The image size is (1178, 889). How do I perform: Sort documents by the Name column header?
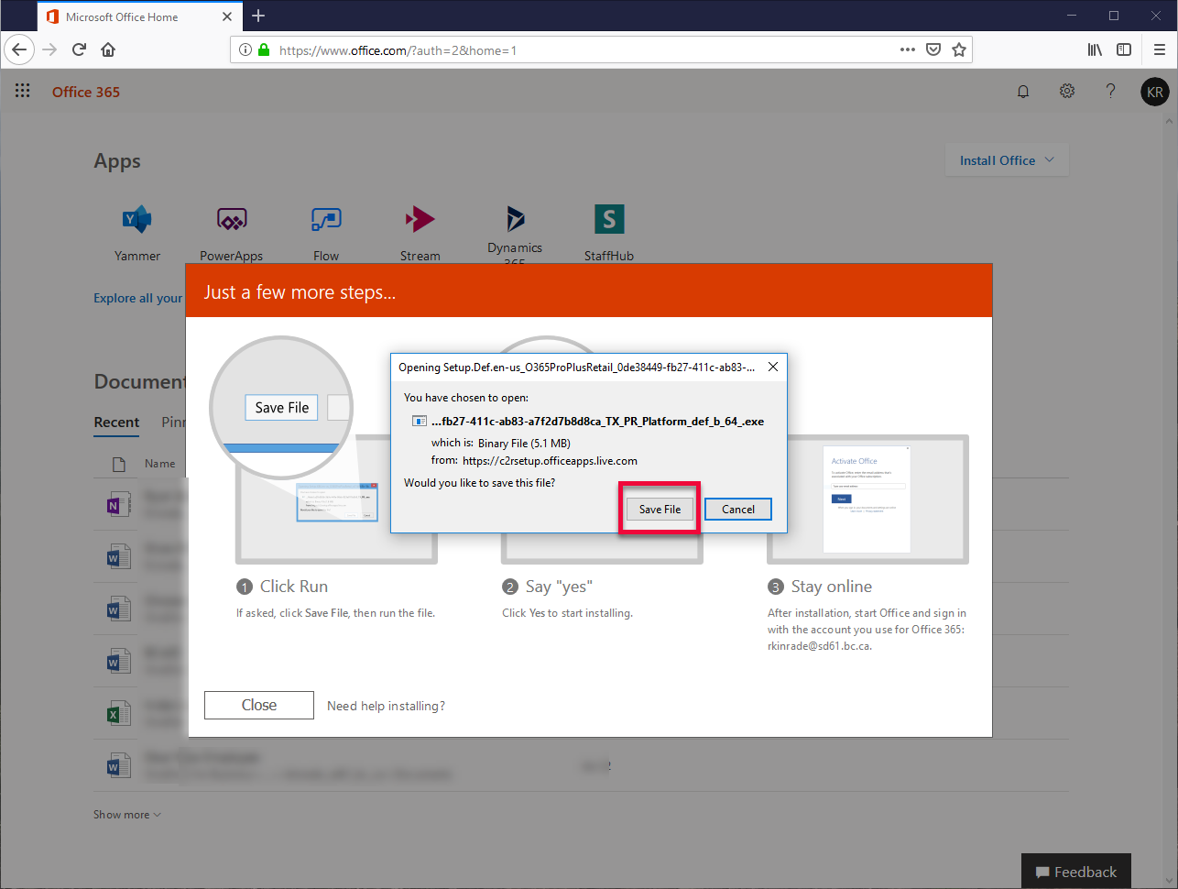tap(160, 464)
